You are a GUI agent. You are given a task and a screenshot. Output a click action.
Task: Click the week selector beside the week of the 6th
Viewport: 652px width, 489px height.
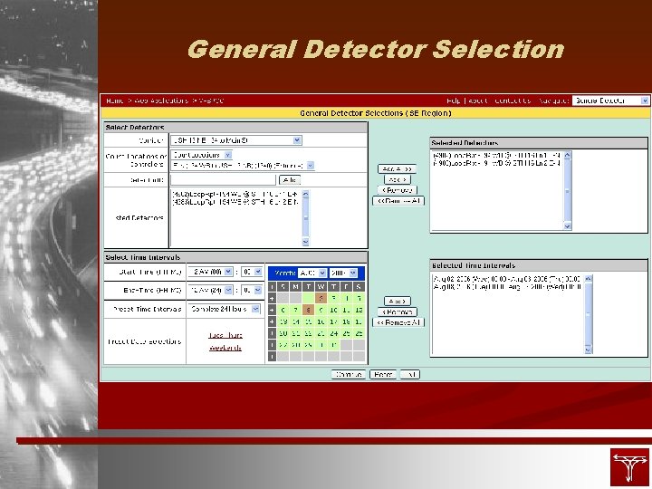click(x=272, y=310)
